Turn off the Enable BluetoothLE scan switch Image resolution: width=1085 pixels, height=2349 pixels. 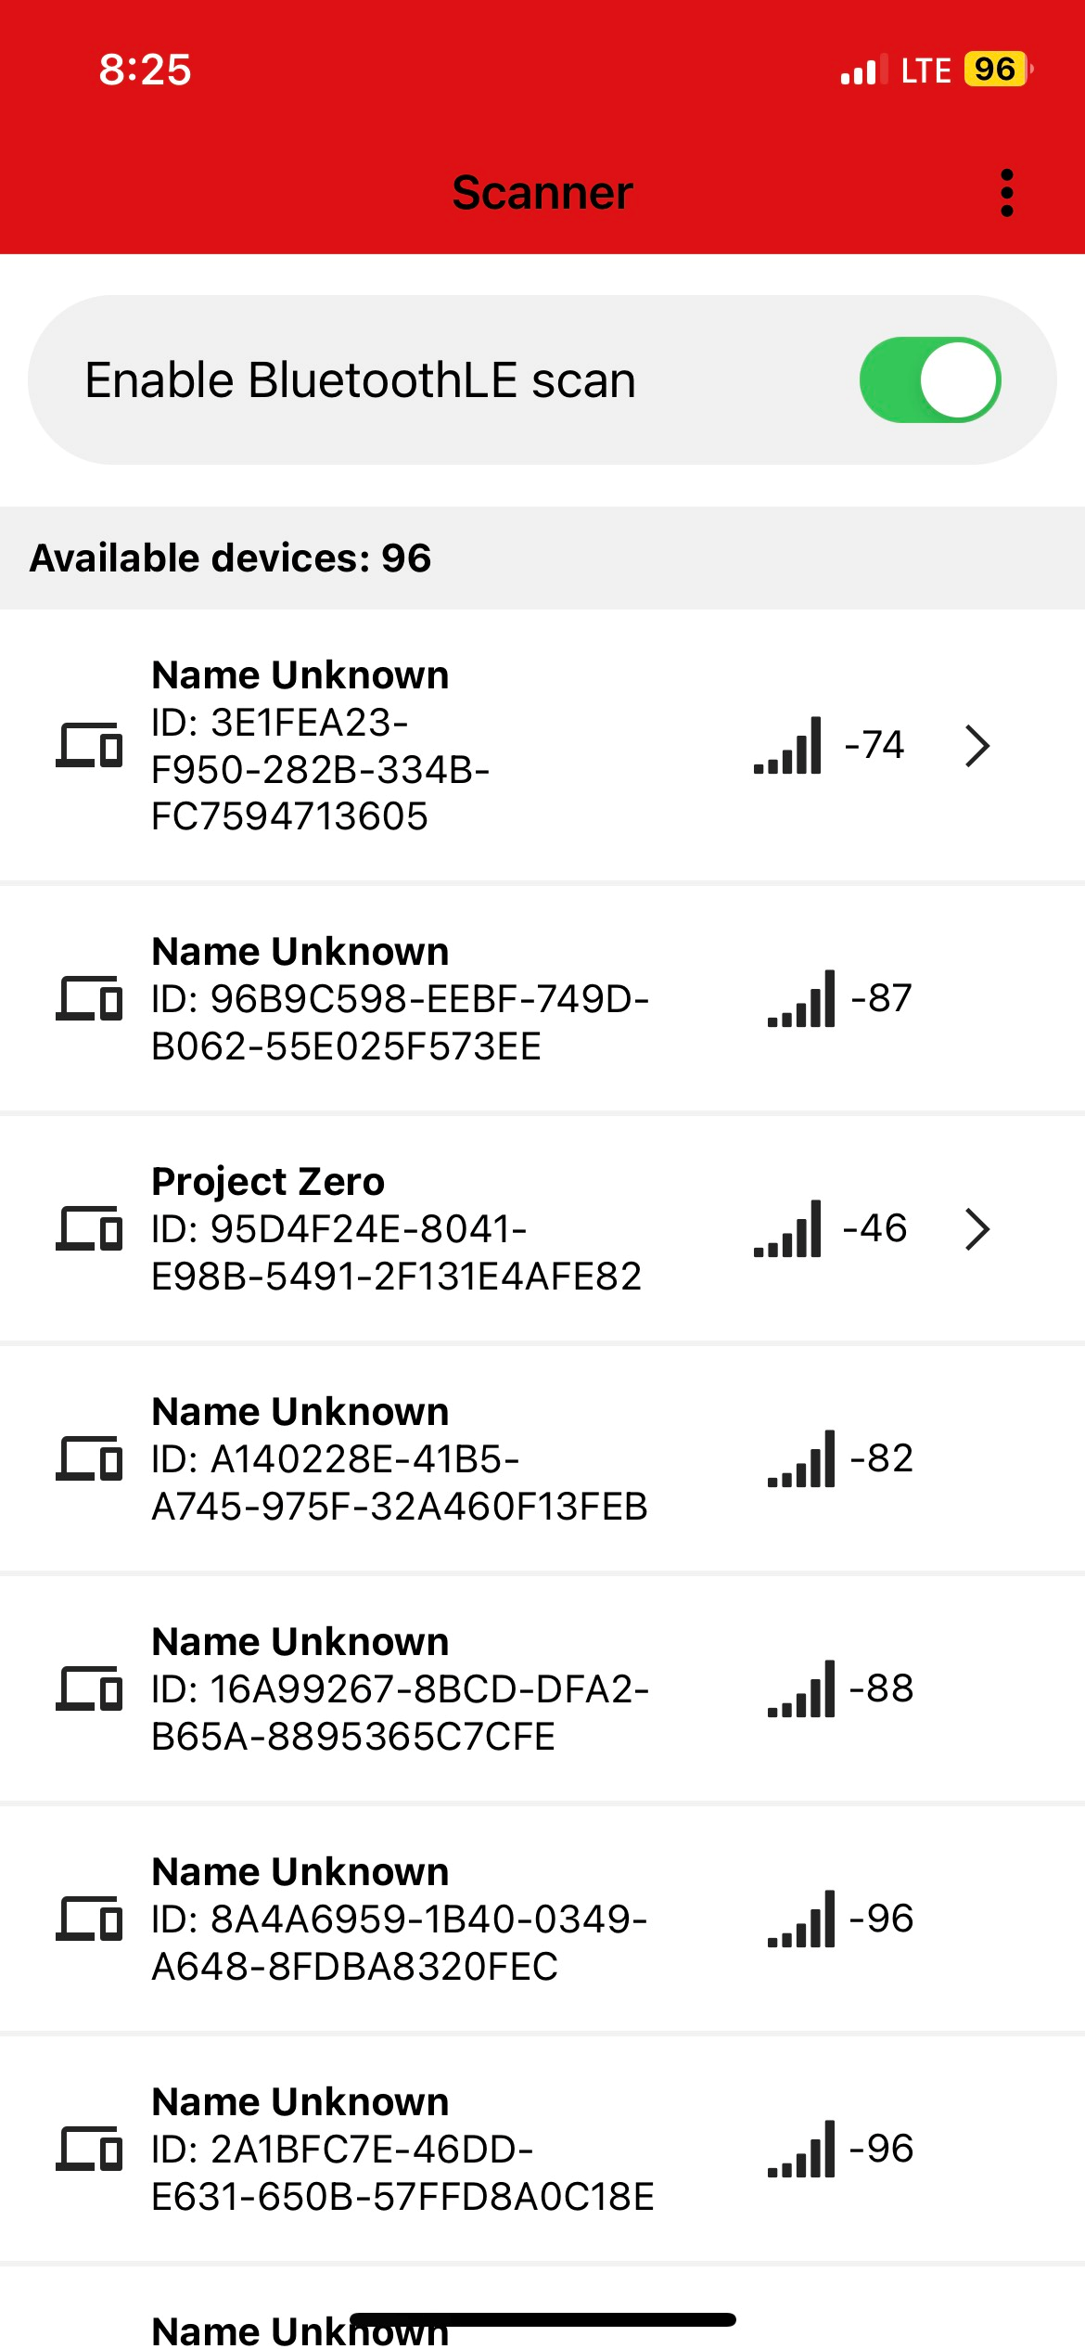929,380
